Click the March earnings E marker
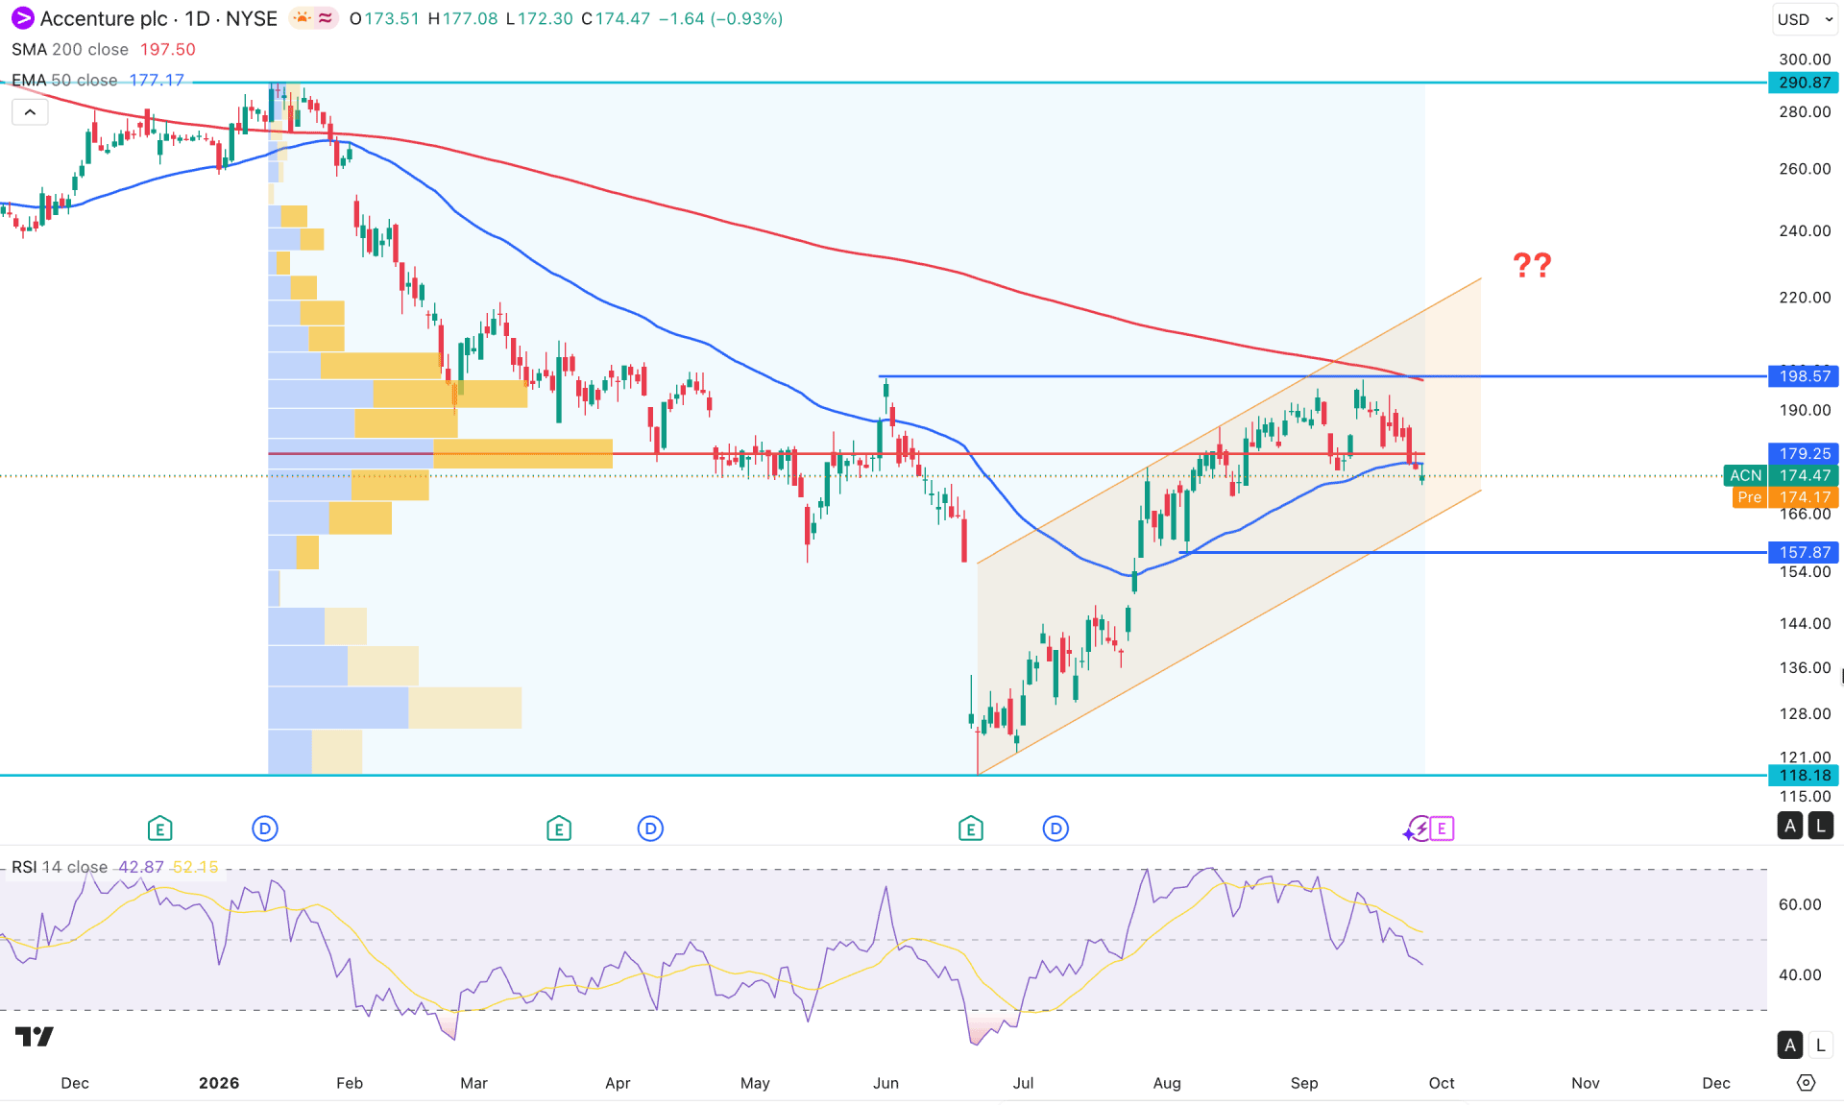Viewport: 1844px width, 1105px height. (x=559, y=829)
